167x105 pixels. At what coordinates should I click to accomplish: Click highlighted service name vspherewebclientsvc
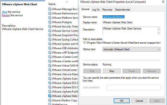(114, 17)
